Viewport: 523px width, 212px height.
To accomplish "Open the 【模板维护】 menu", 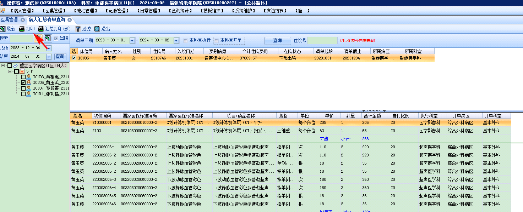I will pyautogui.click(x=211, y=11).
